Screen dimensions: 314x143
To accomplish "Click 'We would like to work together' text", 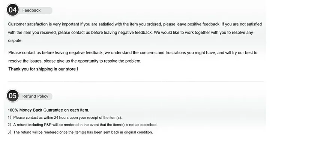I will pos(181,32).
